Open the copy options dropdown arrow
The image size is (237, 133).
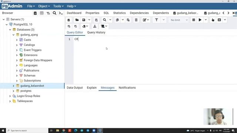pos(123,20)
